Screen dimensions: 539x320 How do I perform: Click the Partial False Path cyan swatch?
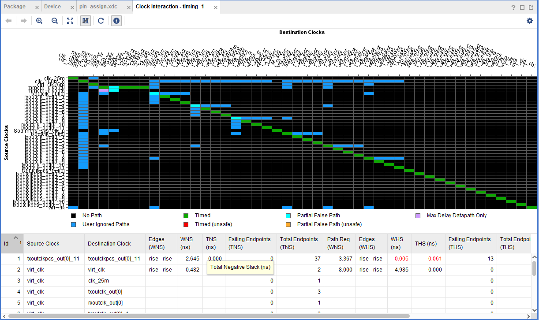pos(288,216)
